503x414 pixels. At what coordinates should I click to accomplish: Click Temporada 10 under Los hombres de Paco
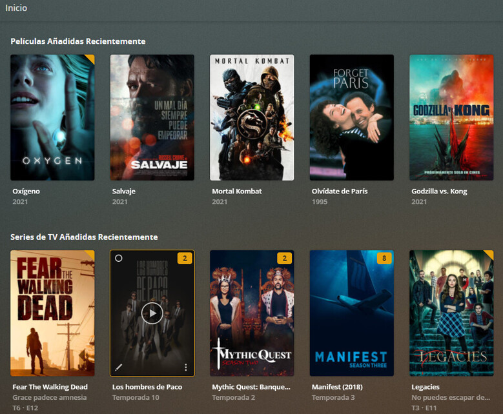click(136, 398)
